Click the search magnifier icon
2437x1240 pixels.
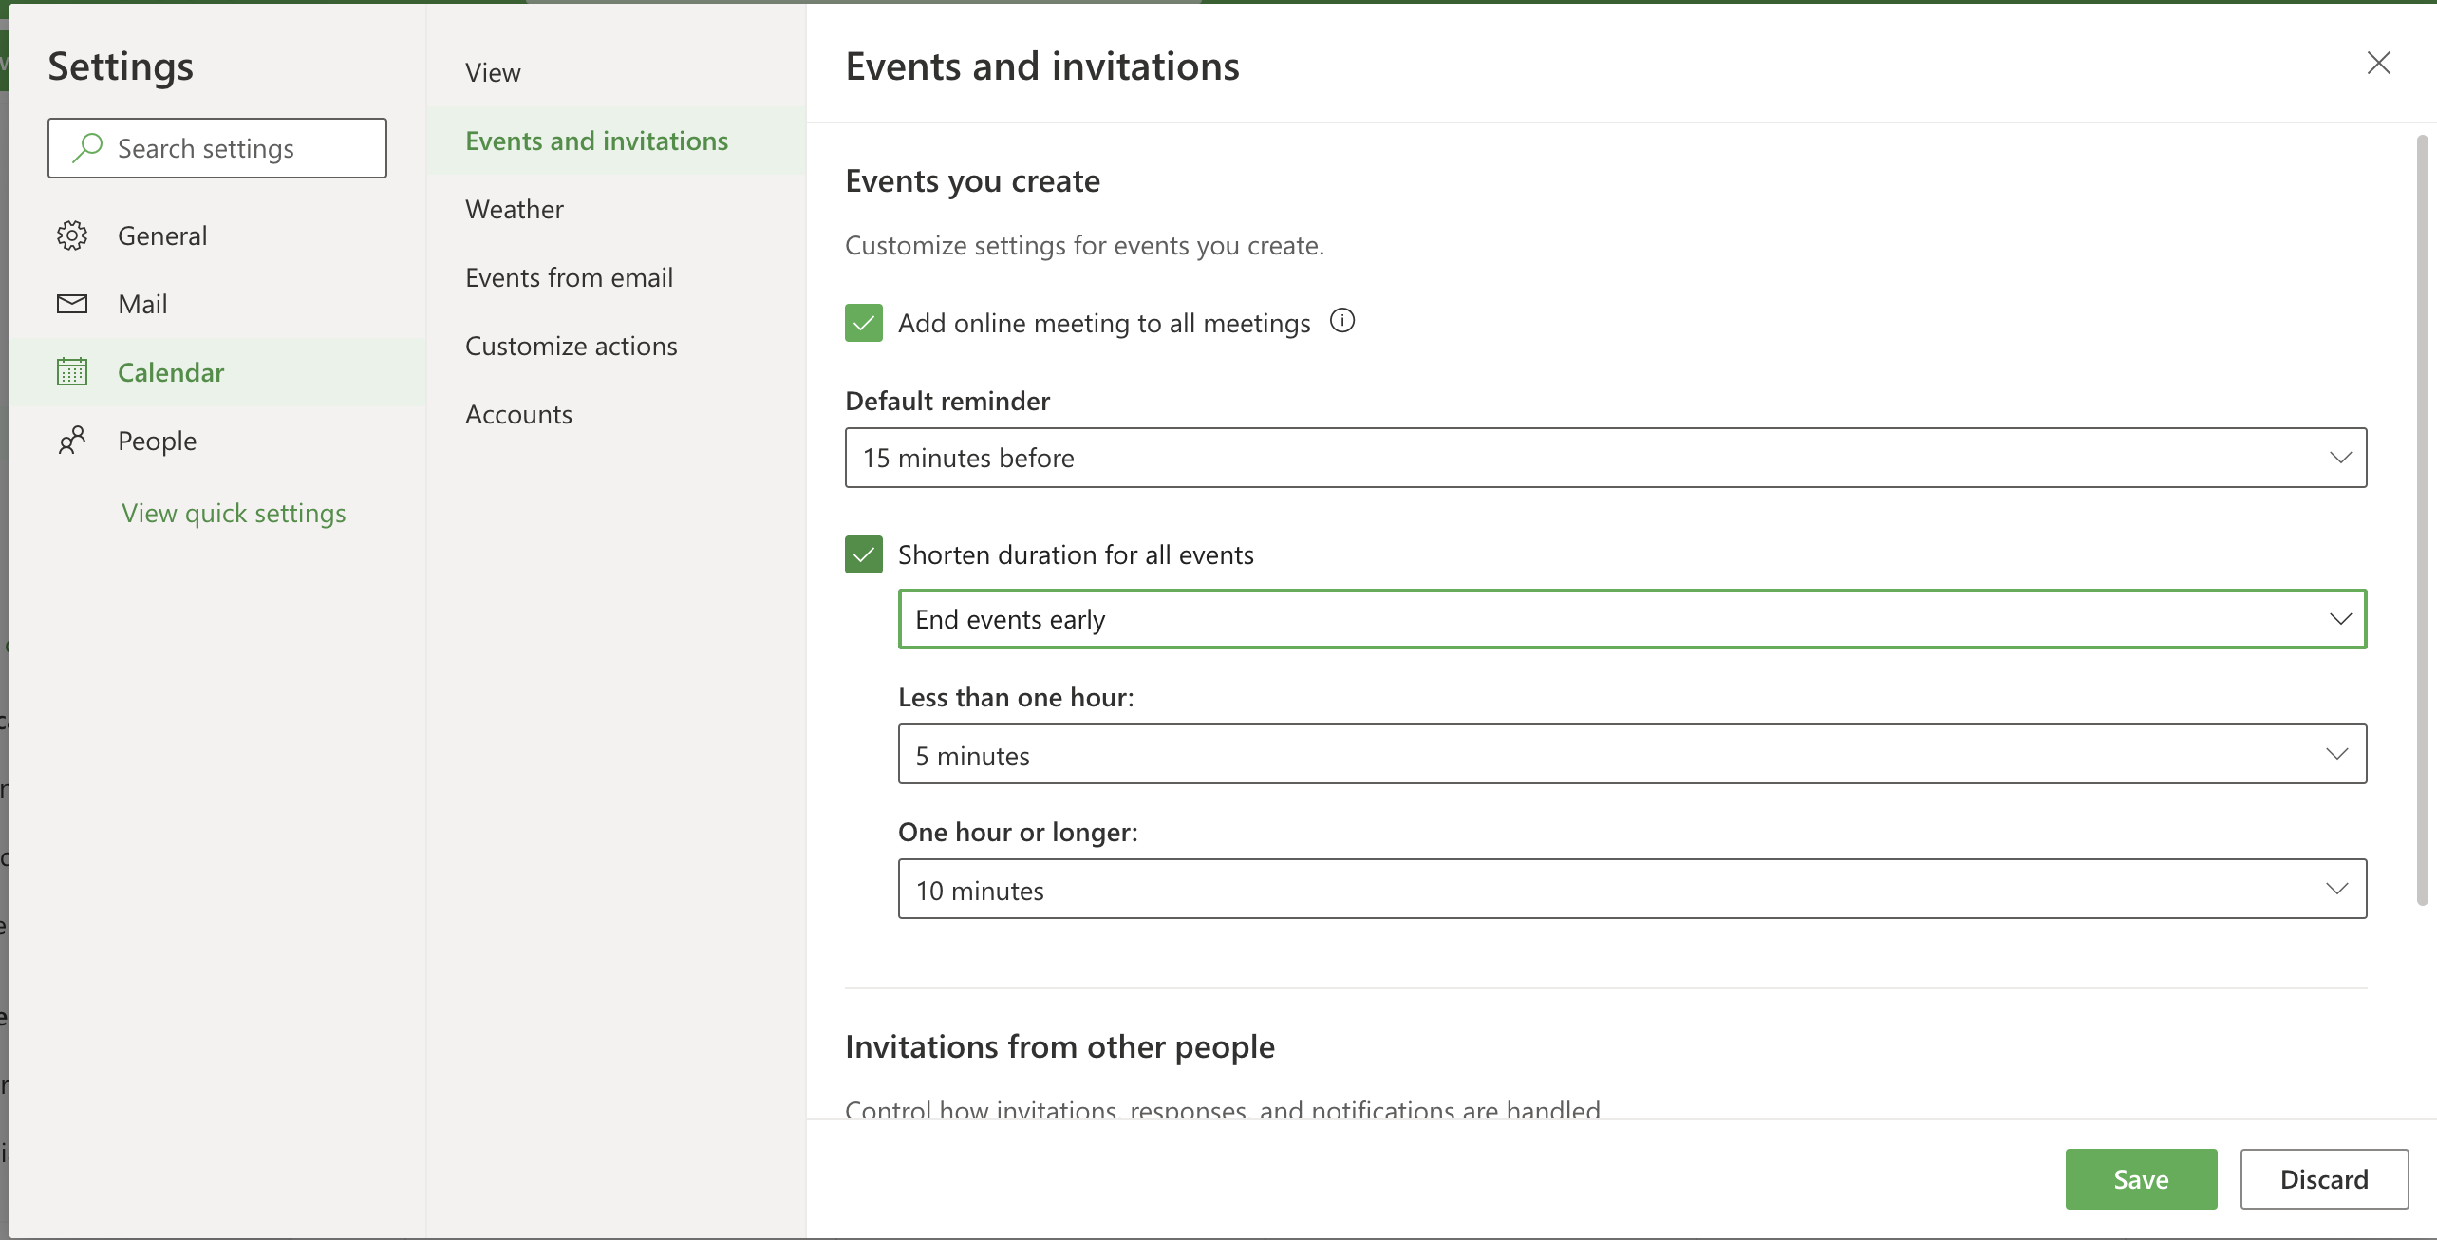(x=85, y=147)
